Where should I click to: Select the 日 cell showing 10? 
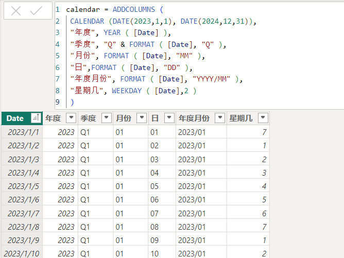click(162, 253)
